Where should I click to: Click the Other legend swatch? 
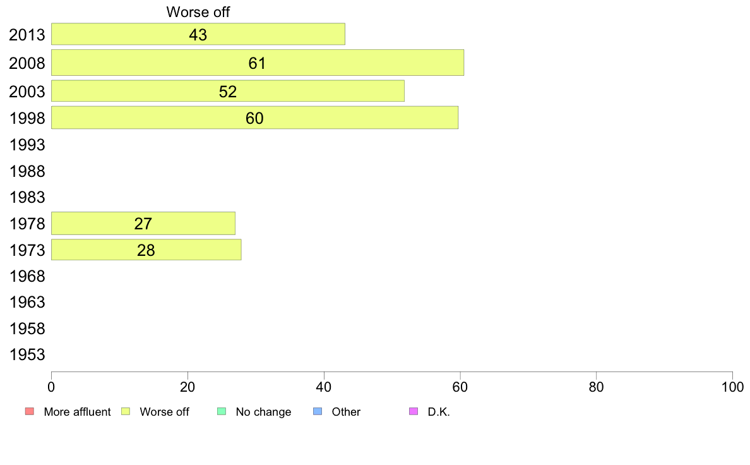[318, 411]
